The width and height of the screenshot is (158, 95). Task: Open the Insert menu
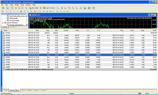tap(11, 5)
